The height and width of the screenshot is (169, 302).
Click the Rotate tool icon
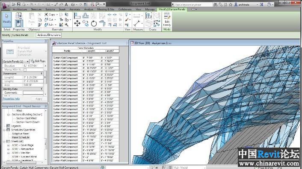pyautogui.click(x=94, y=24)
